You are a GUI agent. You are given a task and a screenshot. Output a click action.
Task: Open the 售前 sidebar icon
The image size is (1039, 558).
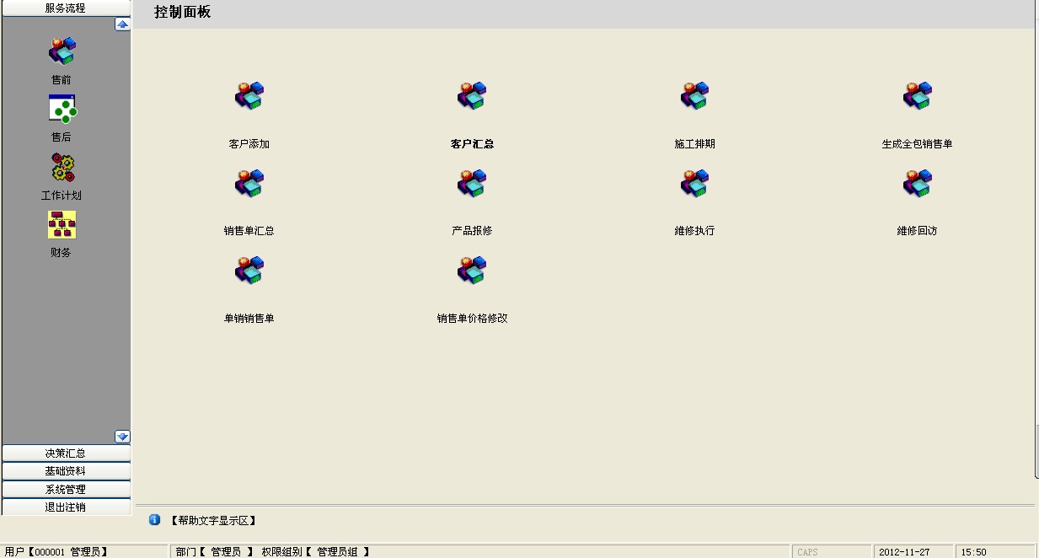pos(62,51)
